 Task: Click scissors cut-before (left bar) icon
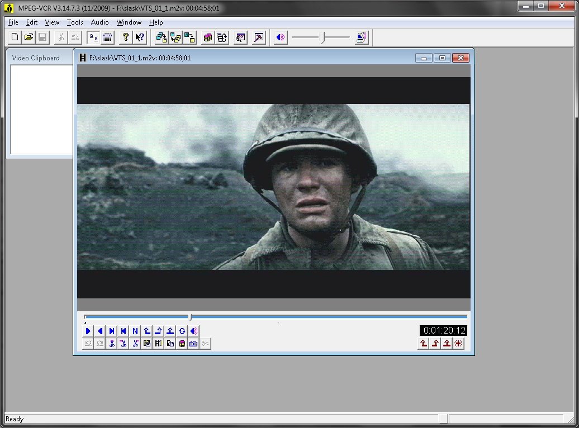coord(124,344)
